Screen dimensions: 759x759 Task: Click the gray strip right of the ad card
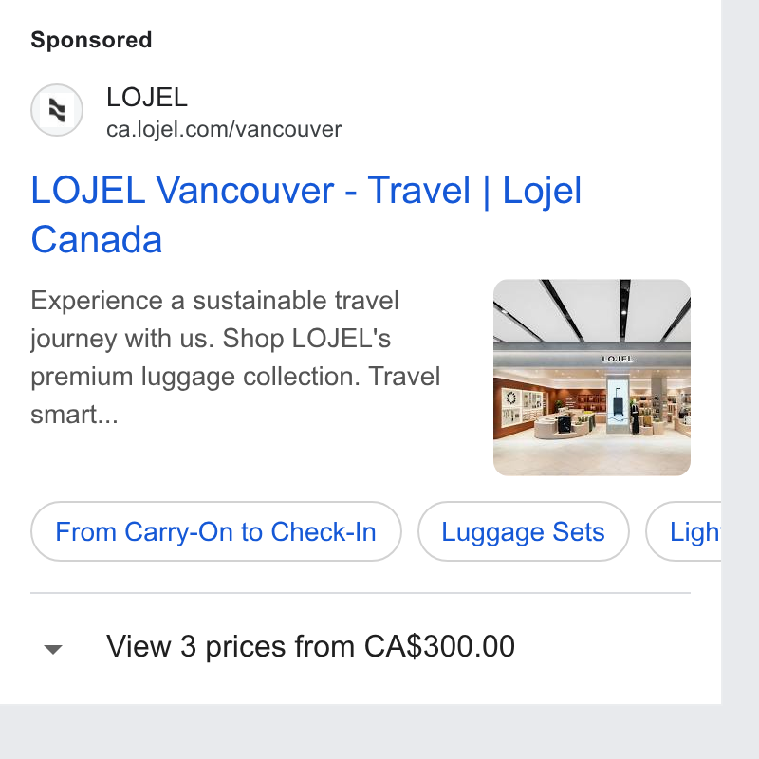pos(740,352)
